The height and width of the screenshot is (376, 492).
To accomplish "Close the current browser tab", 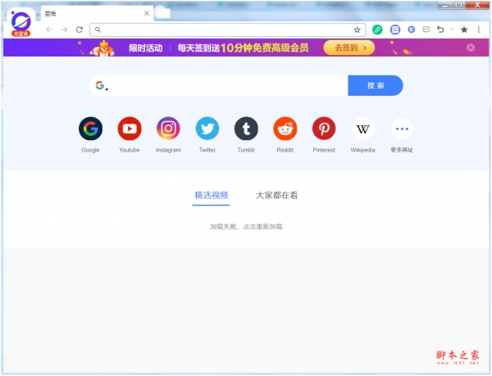I will pyautogui.click(x=147, y=13).
